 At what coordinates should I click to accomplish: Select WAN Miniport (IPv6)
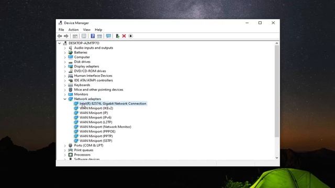(x=95, y=118)
